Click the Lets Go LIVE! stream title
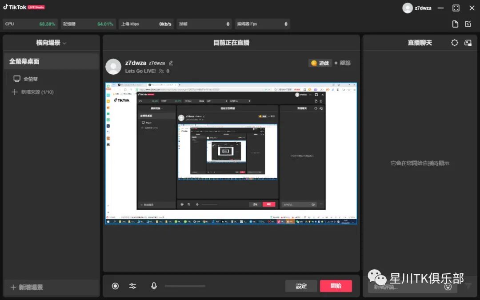 coord(140,71)
